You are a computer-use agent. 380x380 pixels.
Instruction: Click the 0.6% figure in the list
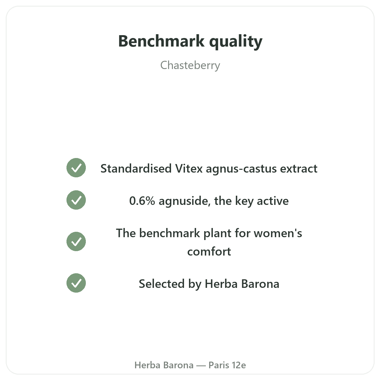tap(142, 201)
